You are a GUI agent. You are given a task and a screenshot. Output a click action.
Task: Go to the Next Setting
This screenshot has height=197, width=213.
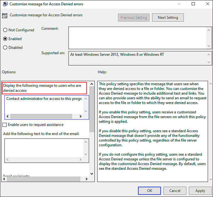point(168,17)
